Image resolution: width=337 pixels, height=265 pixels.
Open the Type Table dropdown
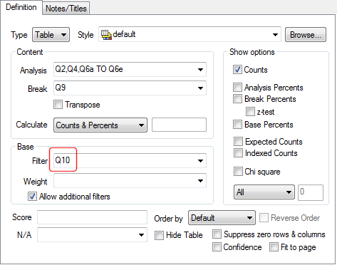pyautogui.click(x=51, y=35)
